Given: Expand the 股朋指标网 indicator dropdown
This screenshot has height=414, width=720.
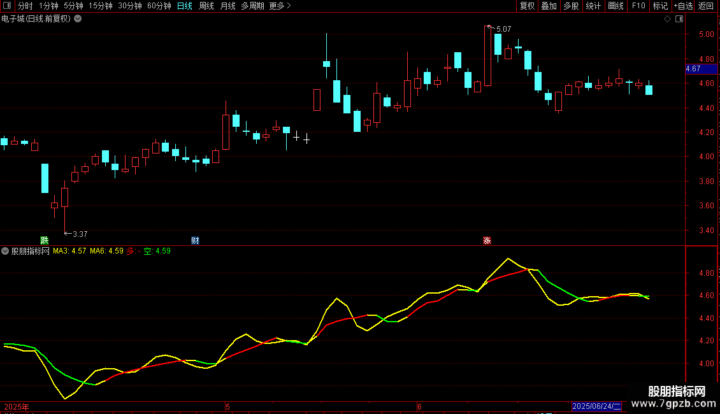Looking at the screenshot, I should 5,251.
